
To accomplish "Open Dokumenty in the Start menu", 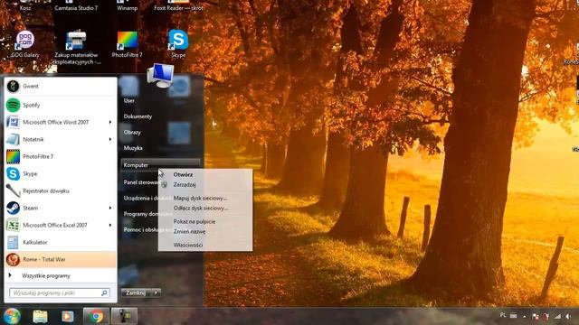I will (x=138, y=116).
